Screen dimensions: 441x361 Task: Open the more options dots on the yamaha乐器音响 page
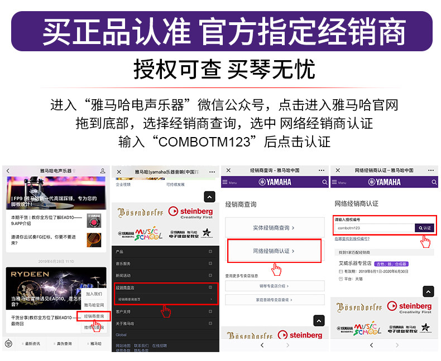pos(212,172)
